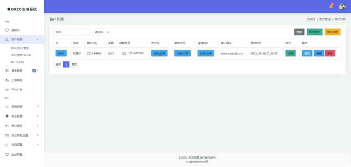Toggle the Alipay channel status button
This screenshot has width=351, height=167.
click(159, 53)
